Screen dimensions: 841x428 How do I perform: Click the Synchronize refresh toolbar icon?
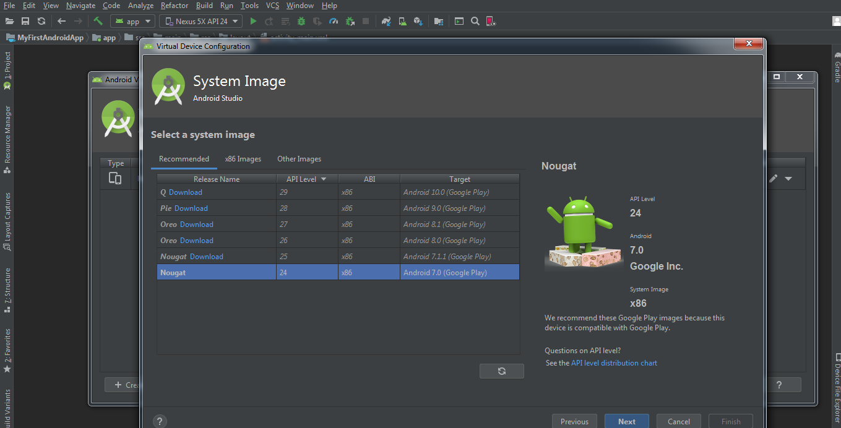pos(41,21)
